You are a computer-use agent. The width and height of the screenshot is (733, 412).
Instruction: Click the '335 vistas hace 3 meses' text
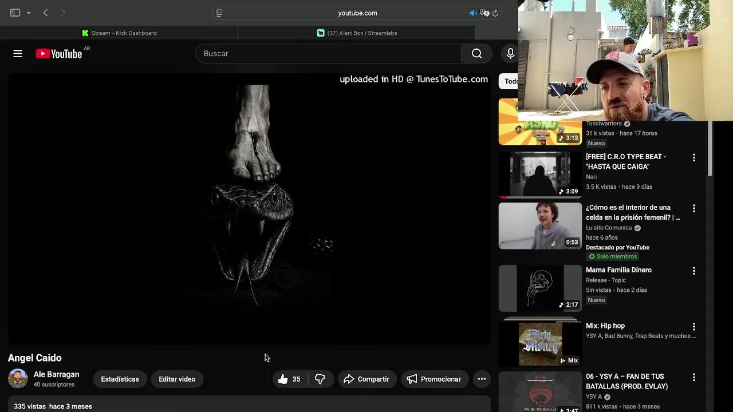[x=53, y=406]
